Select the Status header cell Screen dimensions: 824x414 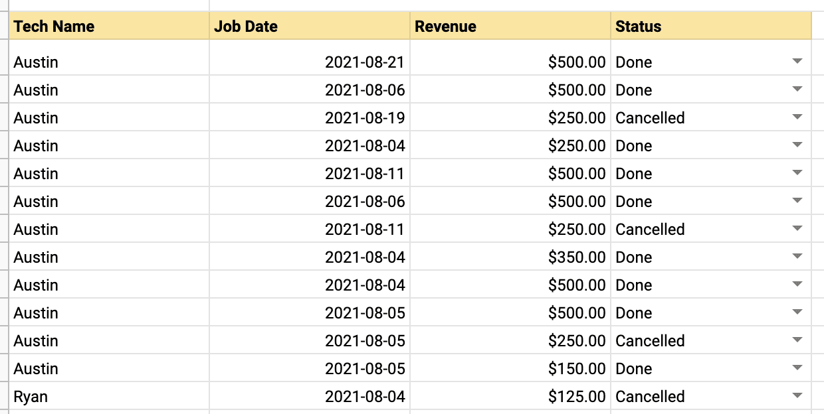711,27
